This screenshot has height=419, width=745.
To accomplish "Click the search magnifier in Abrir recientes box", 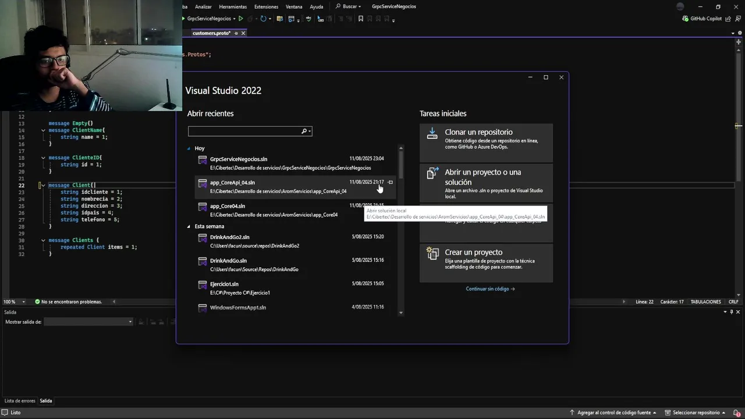I will [x=304, y=132].
